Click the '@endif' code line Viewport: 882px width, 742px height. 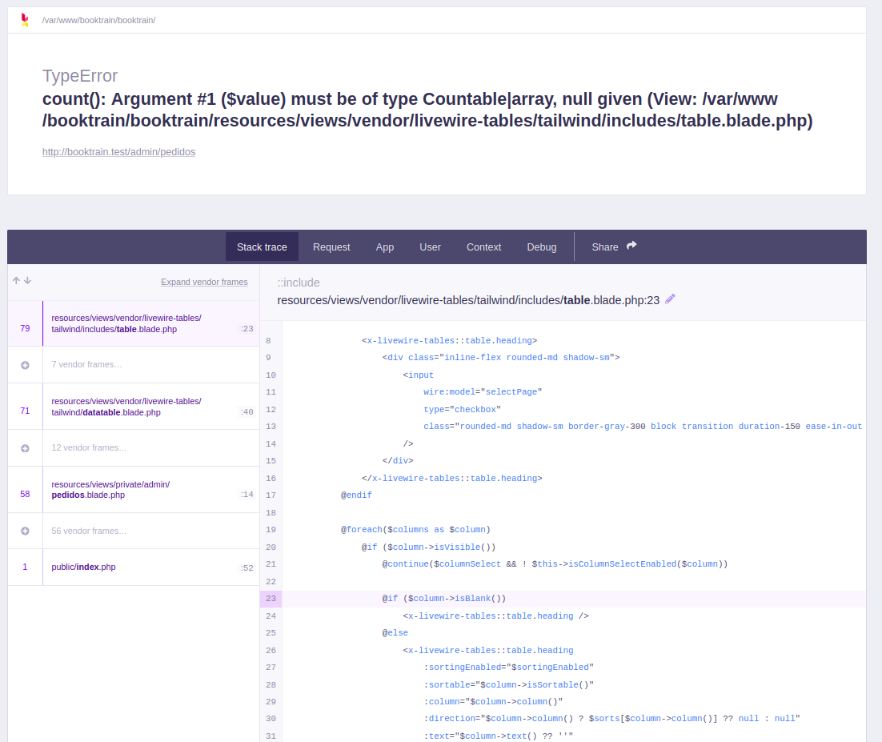point(356,495)
